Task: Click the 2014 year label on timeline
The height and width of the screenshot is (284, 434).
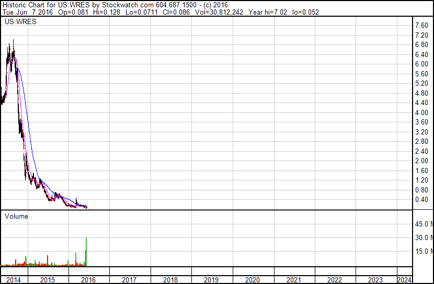Action: (14, 280)
